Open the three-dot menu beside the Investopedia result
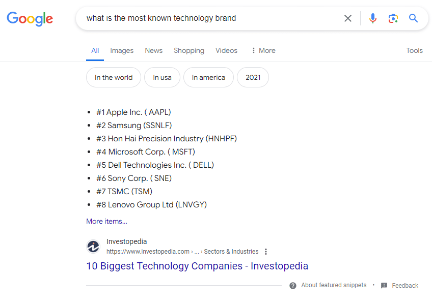432x305 pixels. [266, 252]
